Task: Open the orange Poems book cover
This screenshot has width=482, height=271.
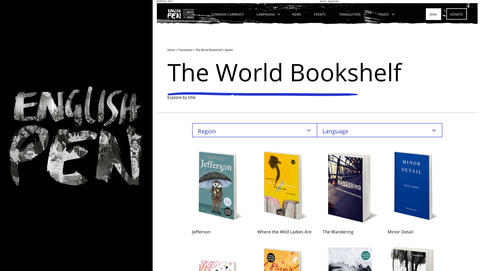Action: click(283, 259)
